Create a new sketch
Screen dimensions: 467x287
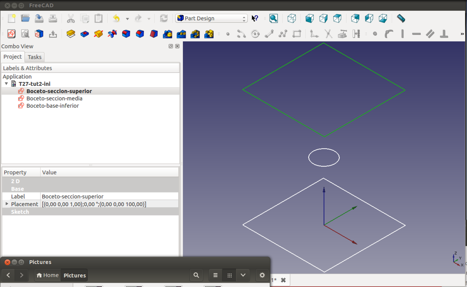[11, 34]
